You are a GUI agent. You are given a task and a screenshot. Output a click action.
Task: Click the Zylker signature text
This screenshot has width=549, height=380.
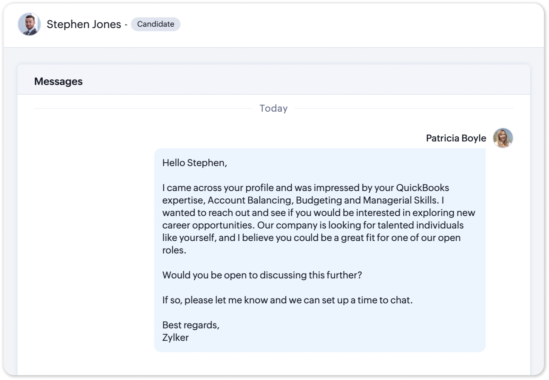(x=175, y=338)
